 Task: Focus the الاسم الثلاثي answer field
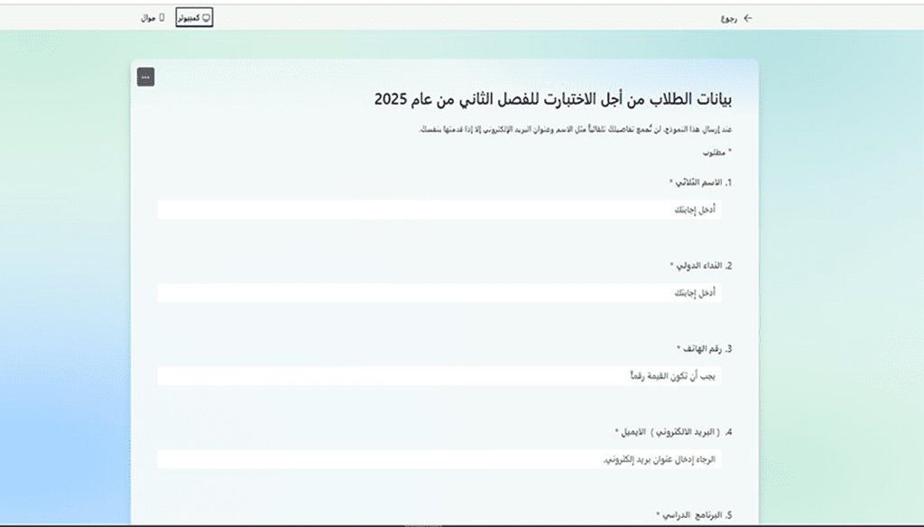coord(439,210)
